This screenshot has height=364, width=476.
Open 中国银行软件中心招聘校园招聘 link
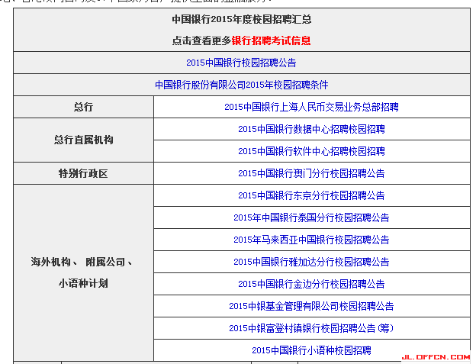[311, 151]
